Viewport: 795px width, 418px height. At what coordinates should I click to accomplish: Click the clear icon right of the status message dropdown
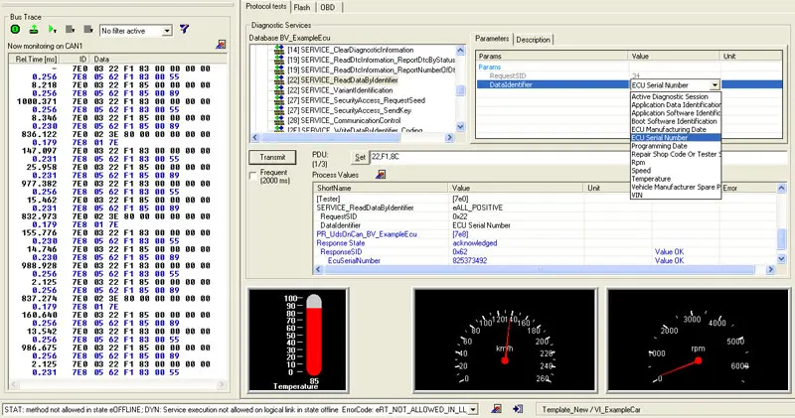click(496, 408)
